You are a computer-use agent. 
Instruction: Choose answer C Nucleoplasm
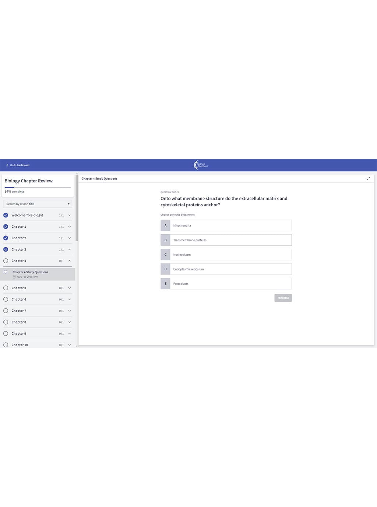coord(230,255)
